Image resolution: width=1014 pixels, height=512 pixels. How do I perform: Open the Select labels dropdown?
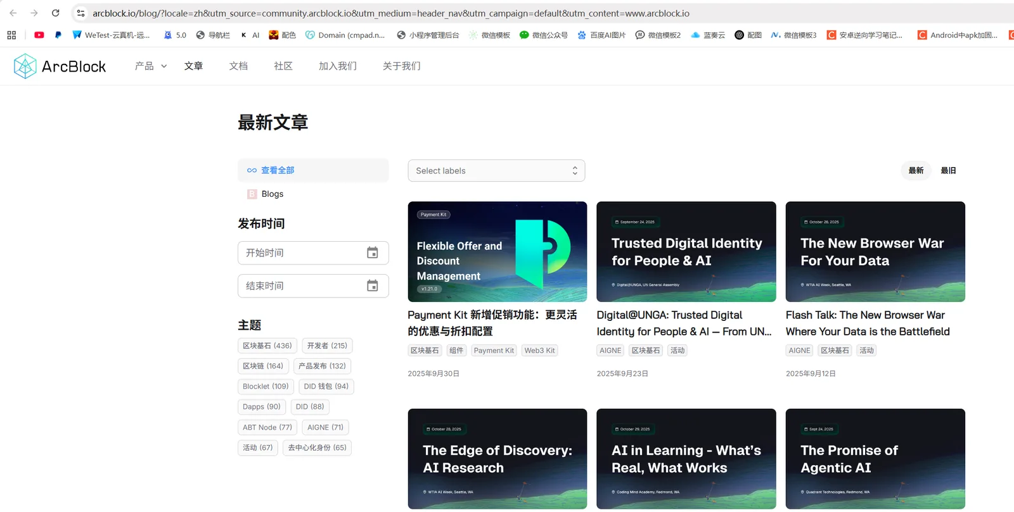point(496,171)
